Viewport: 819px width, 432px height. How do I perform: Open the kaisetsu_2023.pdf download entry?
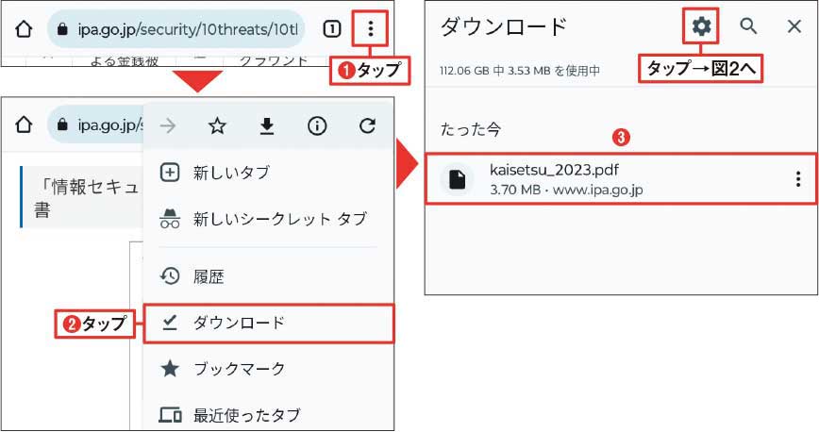pyautogui.click(x=621, y=178)
